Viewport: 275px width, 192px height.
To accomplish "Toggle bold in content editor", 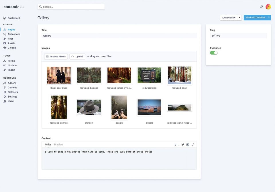I will (175, 145).
